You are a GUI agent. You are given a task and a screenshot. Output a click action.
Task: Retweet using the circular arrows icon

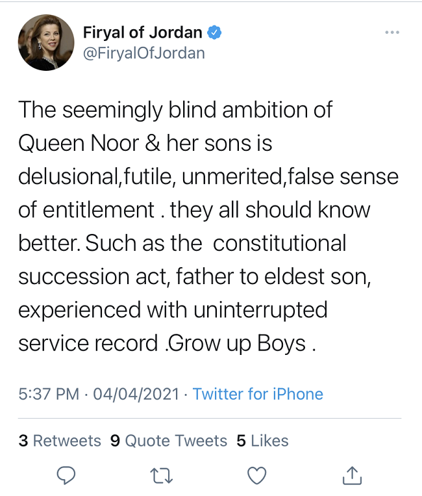[x=162, y=476]
